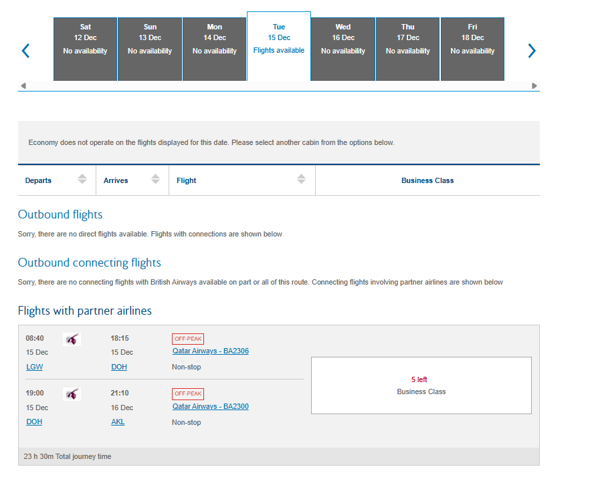Open the LGW airport link
The width and height of the screenshot is (590, 479).
34,367
